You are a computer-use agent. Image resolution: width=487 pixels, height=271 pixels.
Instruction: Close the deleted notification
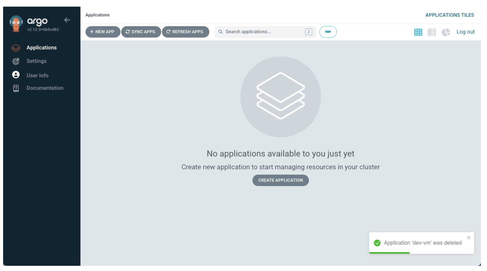469,238
